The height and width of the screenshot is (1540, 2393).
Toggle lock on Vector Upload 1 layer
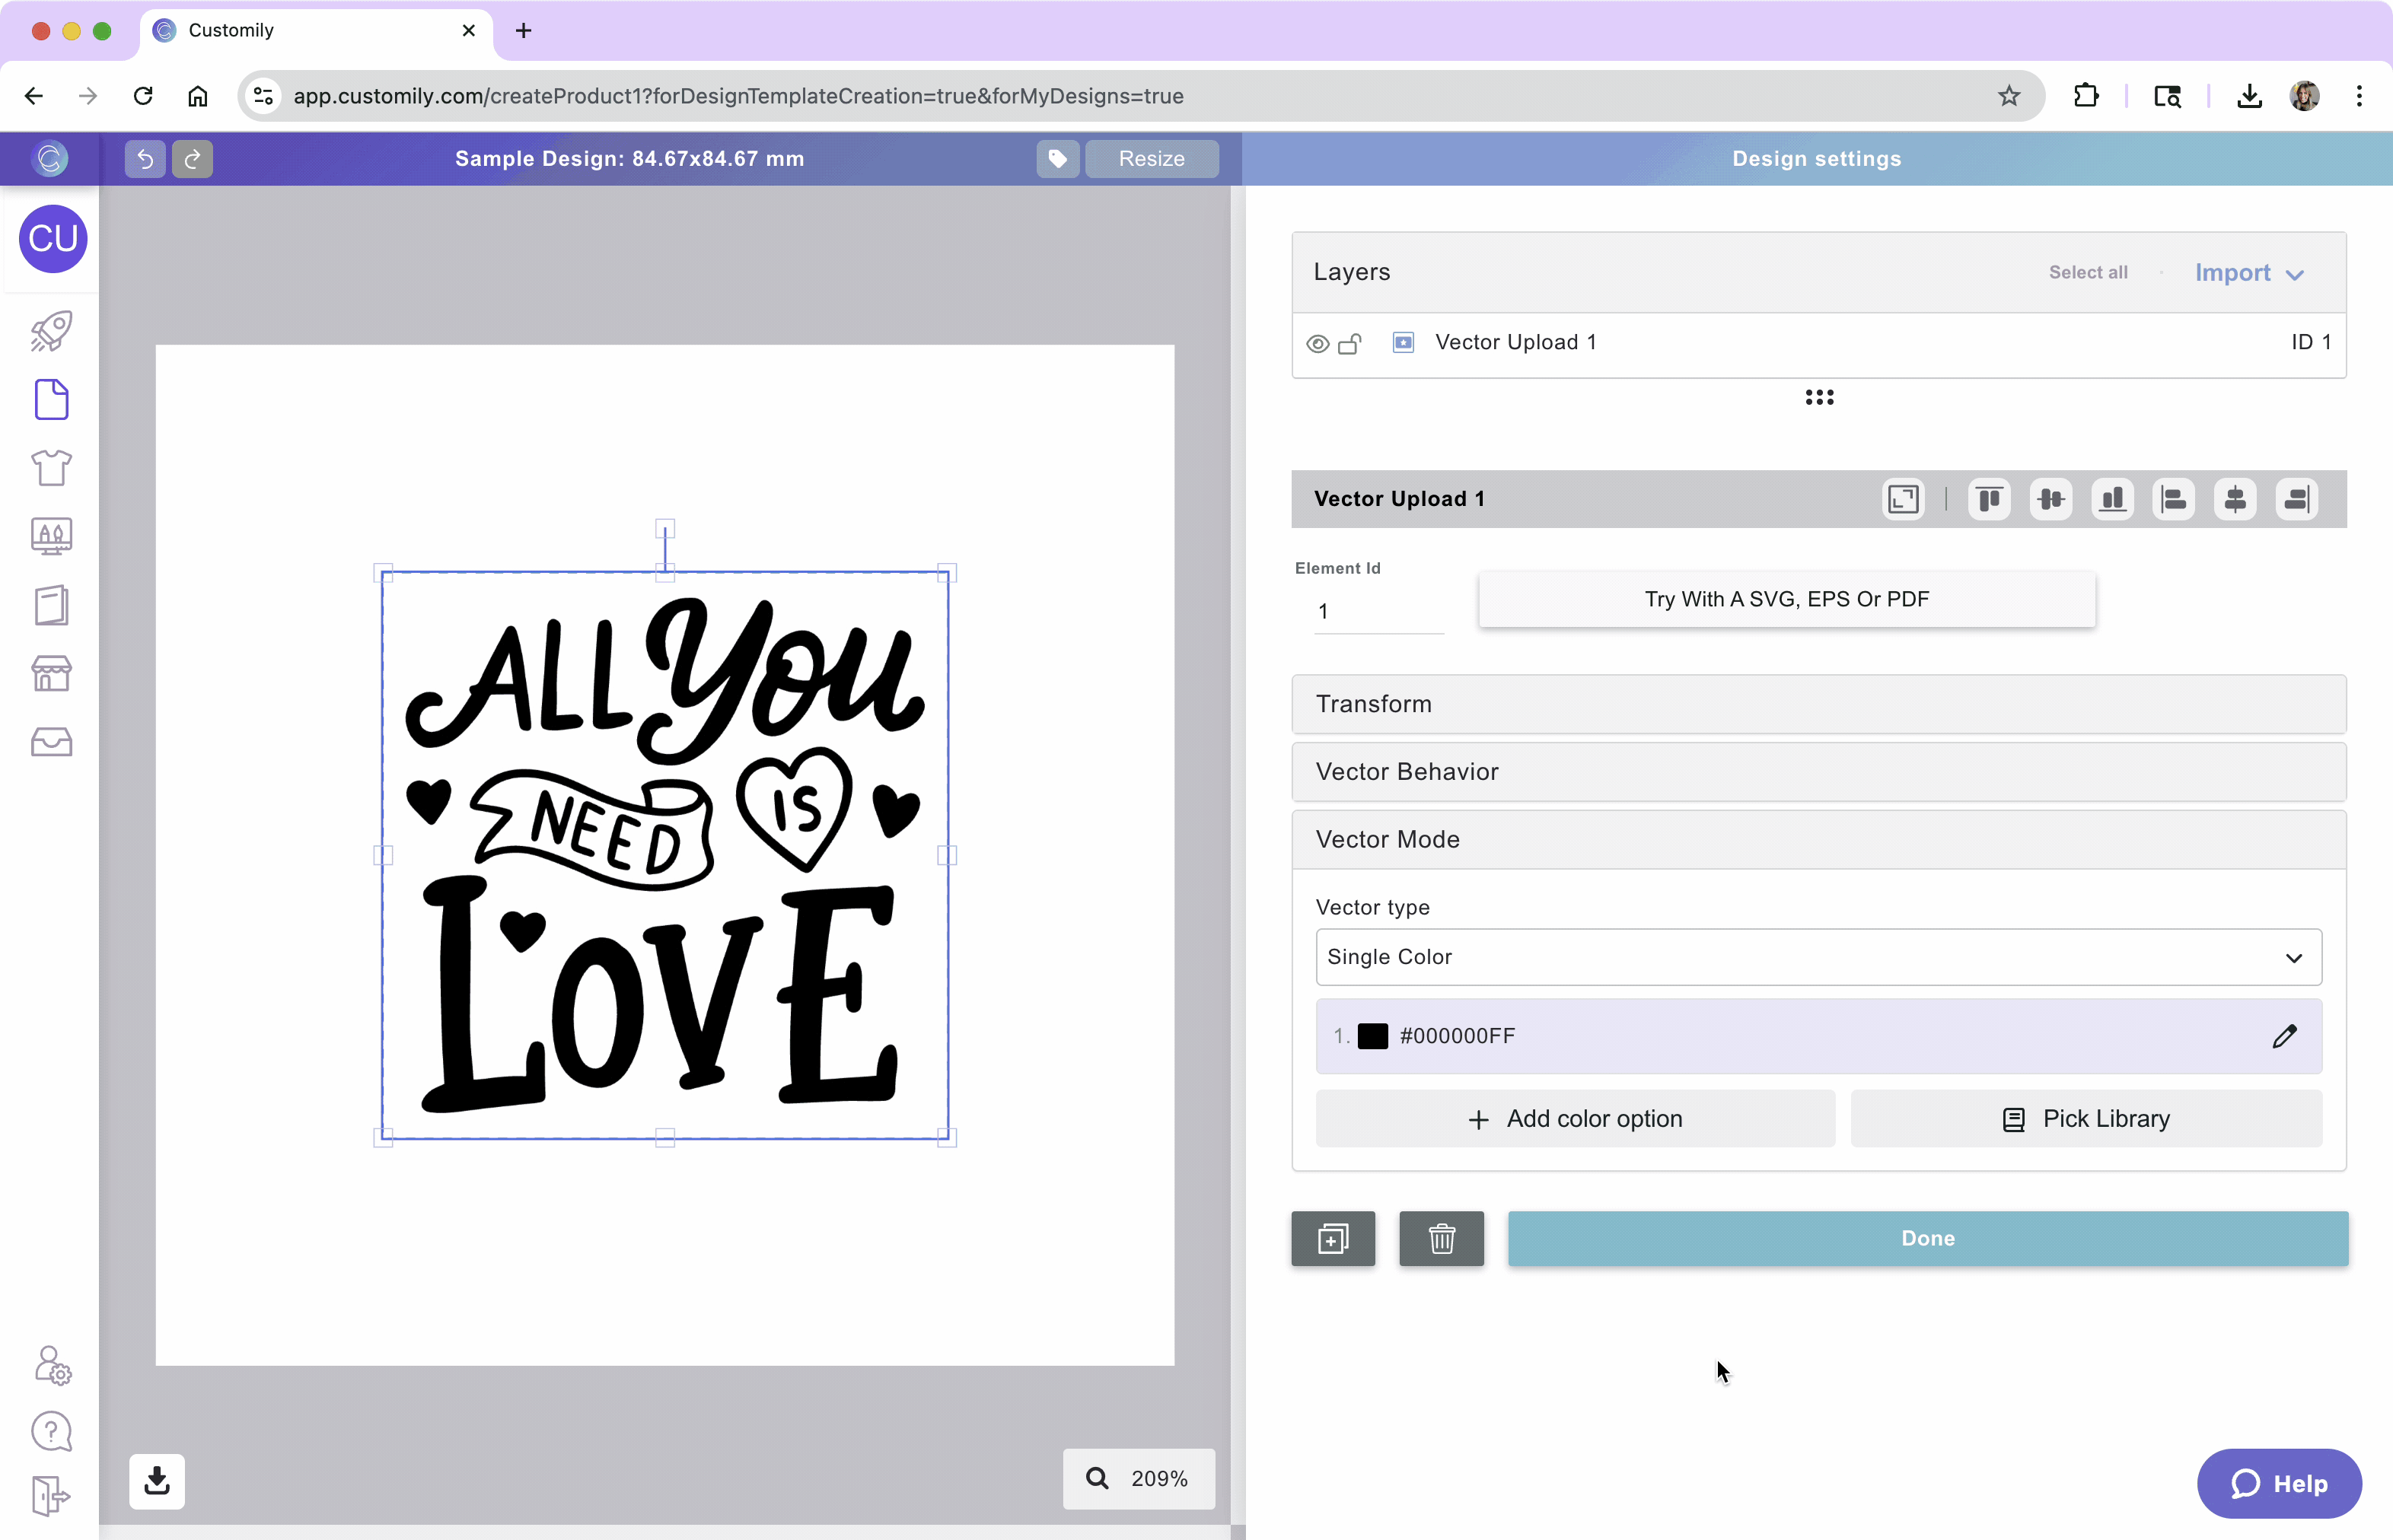pos(1349,344)
